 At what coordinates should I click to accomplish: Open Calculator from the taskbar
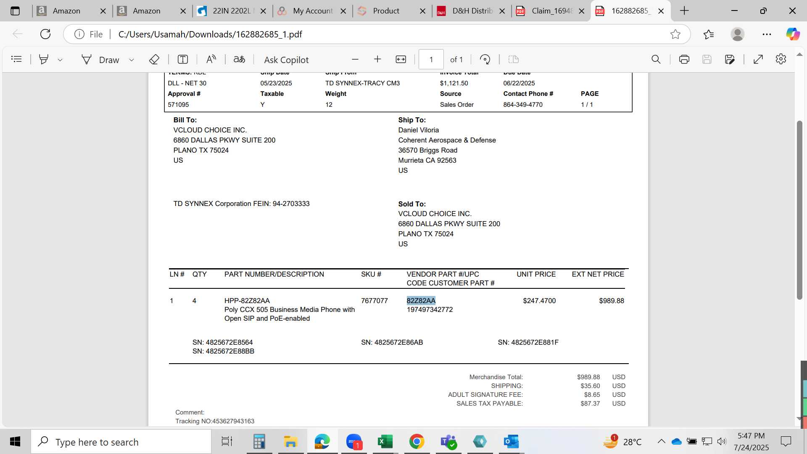pyautogui.click(x=259, y=441)
